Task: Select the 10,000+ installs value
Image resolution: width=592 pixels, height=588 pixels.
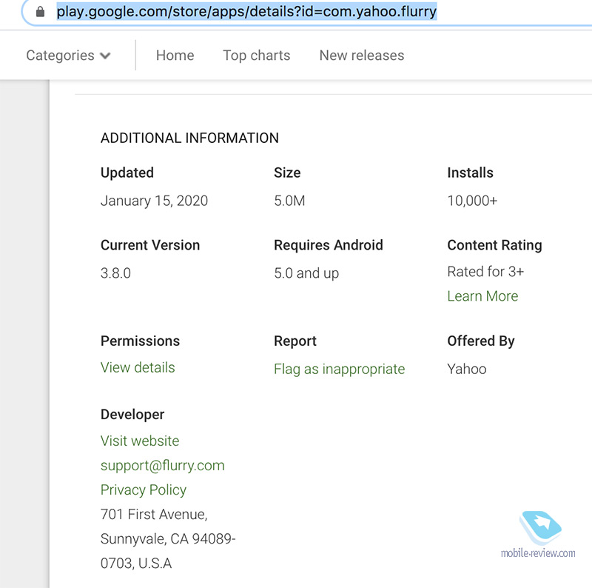Action: coord(472,201)
